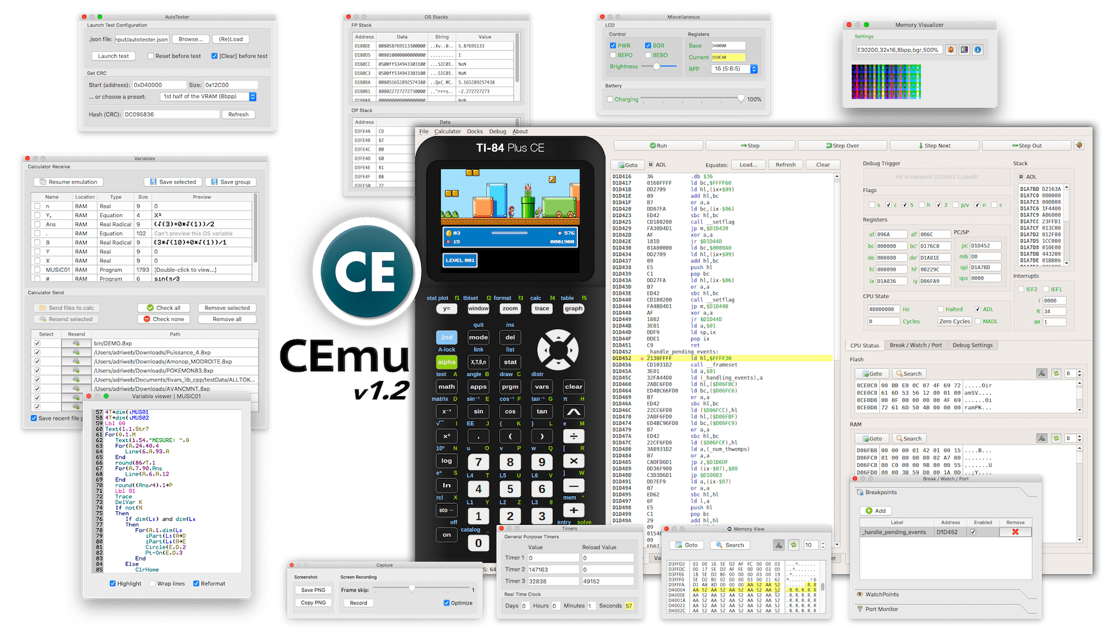This screenshot has width=1119, height=644.
Task: Click the calculator's directional pad
Action: (558, 349)
